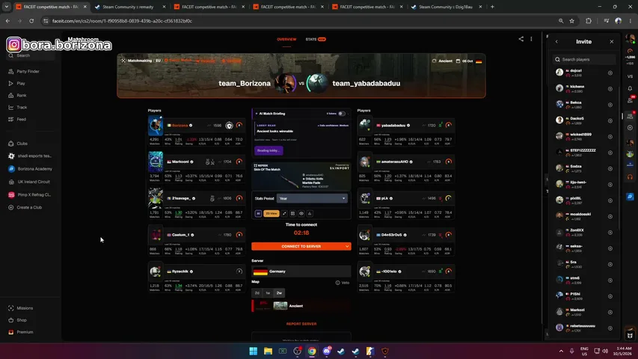Screen dimensions: 638x359
Task: Open second tab Steam Community remasty
Action: [x=129, y=7]
